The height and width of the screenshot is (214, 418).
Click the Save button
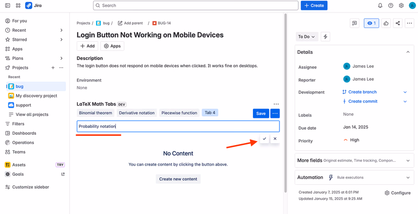pos(261,113)
